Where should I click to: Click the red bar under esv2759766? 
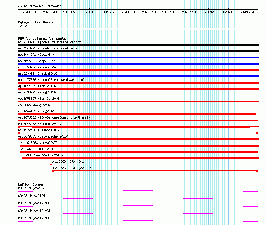pyautogui.click(x=138, y=70)
